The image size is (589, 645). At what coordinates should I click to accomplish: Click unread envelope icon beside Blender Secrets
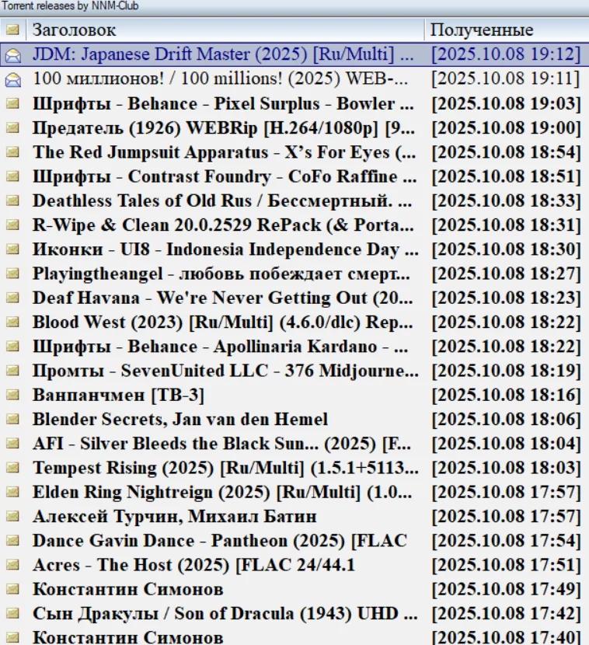click(x=12, y=419)
